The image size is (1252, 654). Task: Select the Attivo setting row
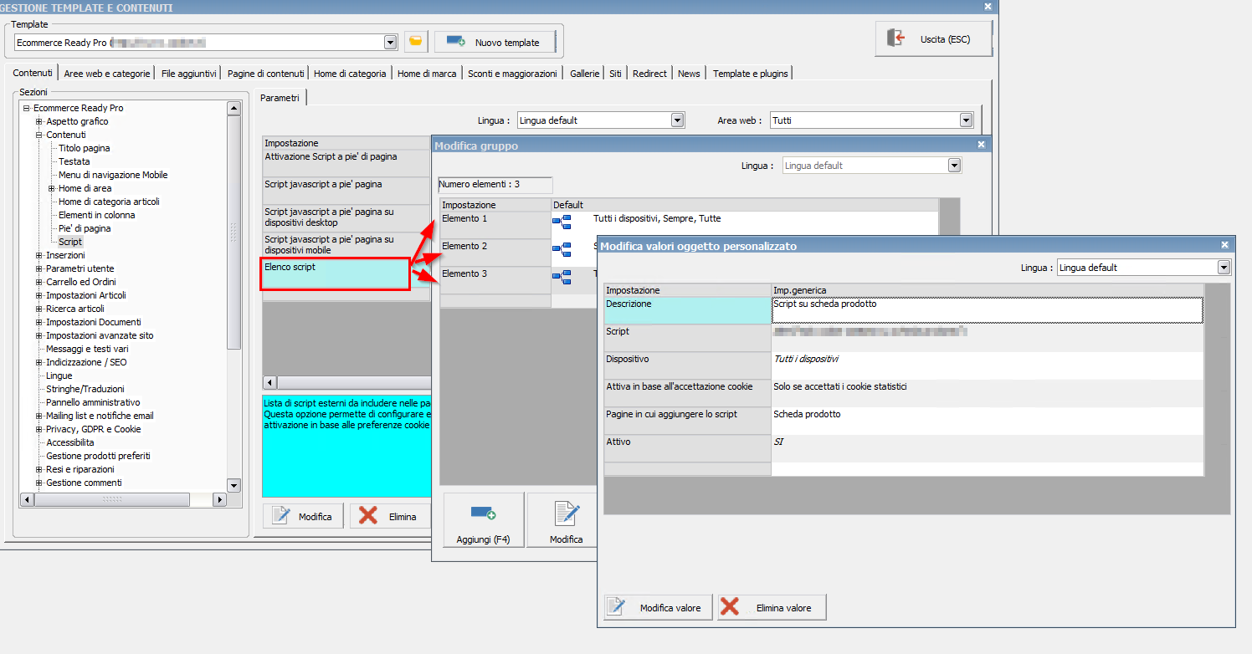[x=904, y=448]
